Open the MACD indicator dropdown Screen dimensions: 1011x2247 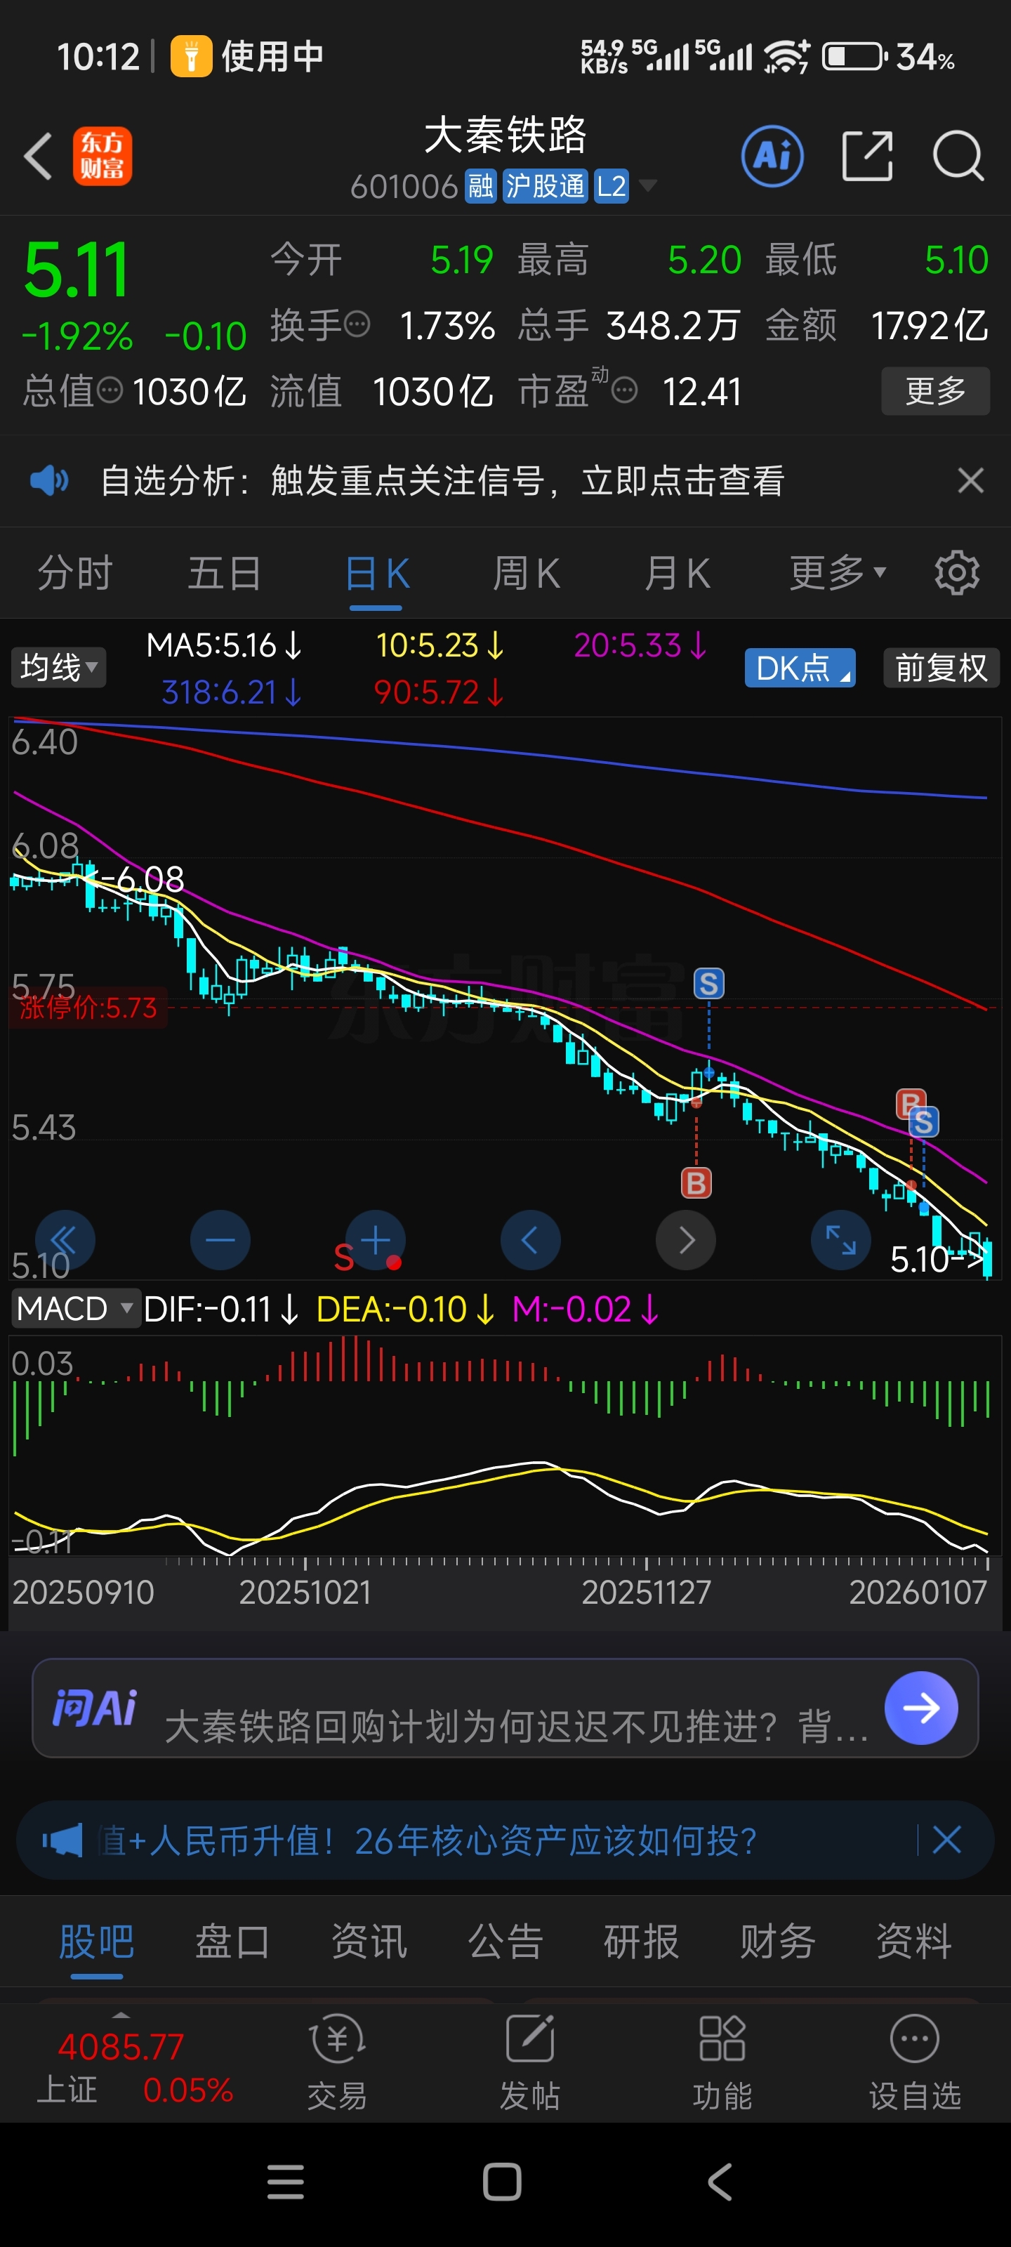pos(75,1308)
